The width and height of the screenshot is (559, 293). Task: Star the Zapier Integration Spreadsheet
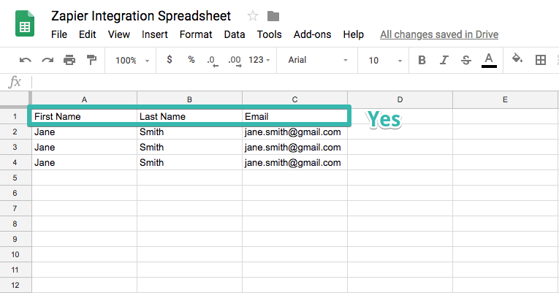pos(253,16)
